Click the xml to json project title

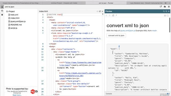[10, 7]
